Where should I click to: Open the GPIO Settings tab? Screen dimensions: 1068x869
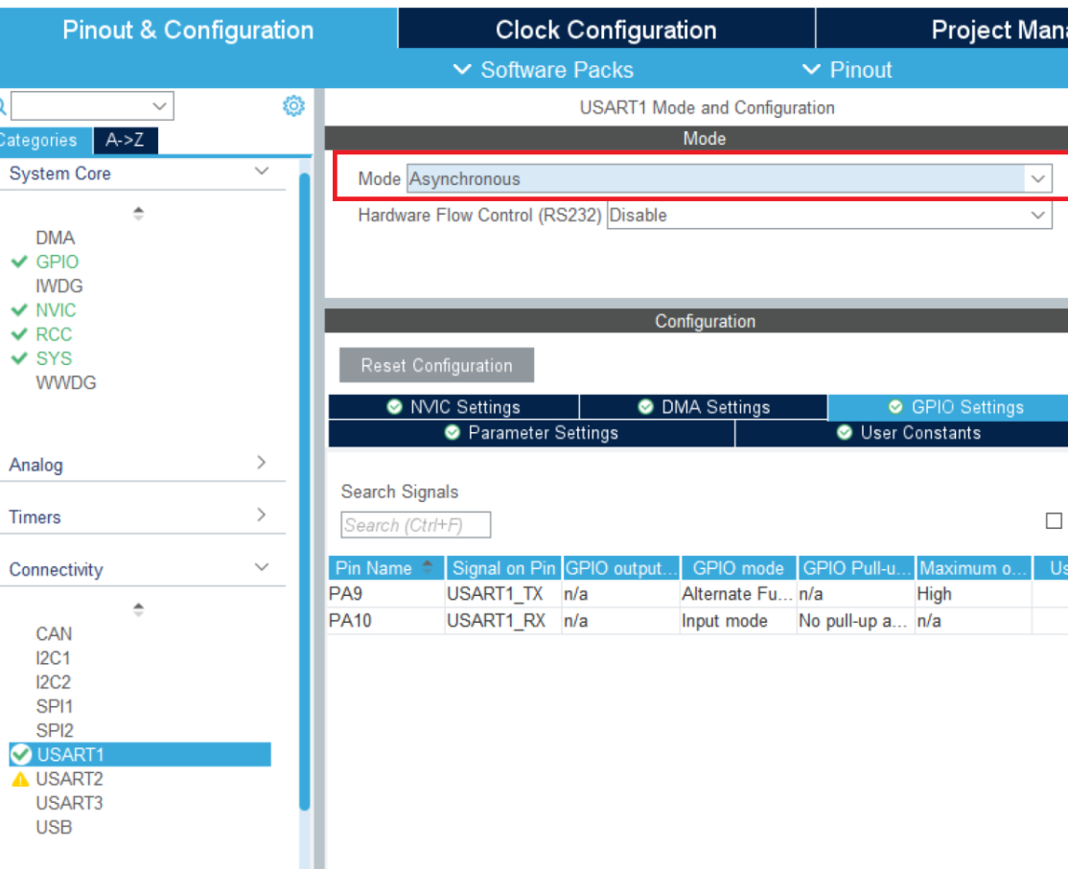[948, 407]
